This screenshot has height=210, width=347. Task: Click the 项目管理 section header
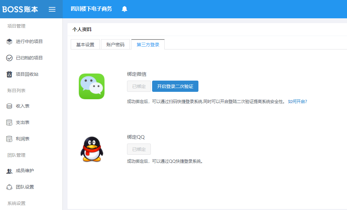point(16,26)
